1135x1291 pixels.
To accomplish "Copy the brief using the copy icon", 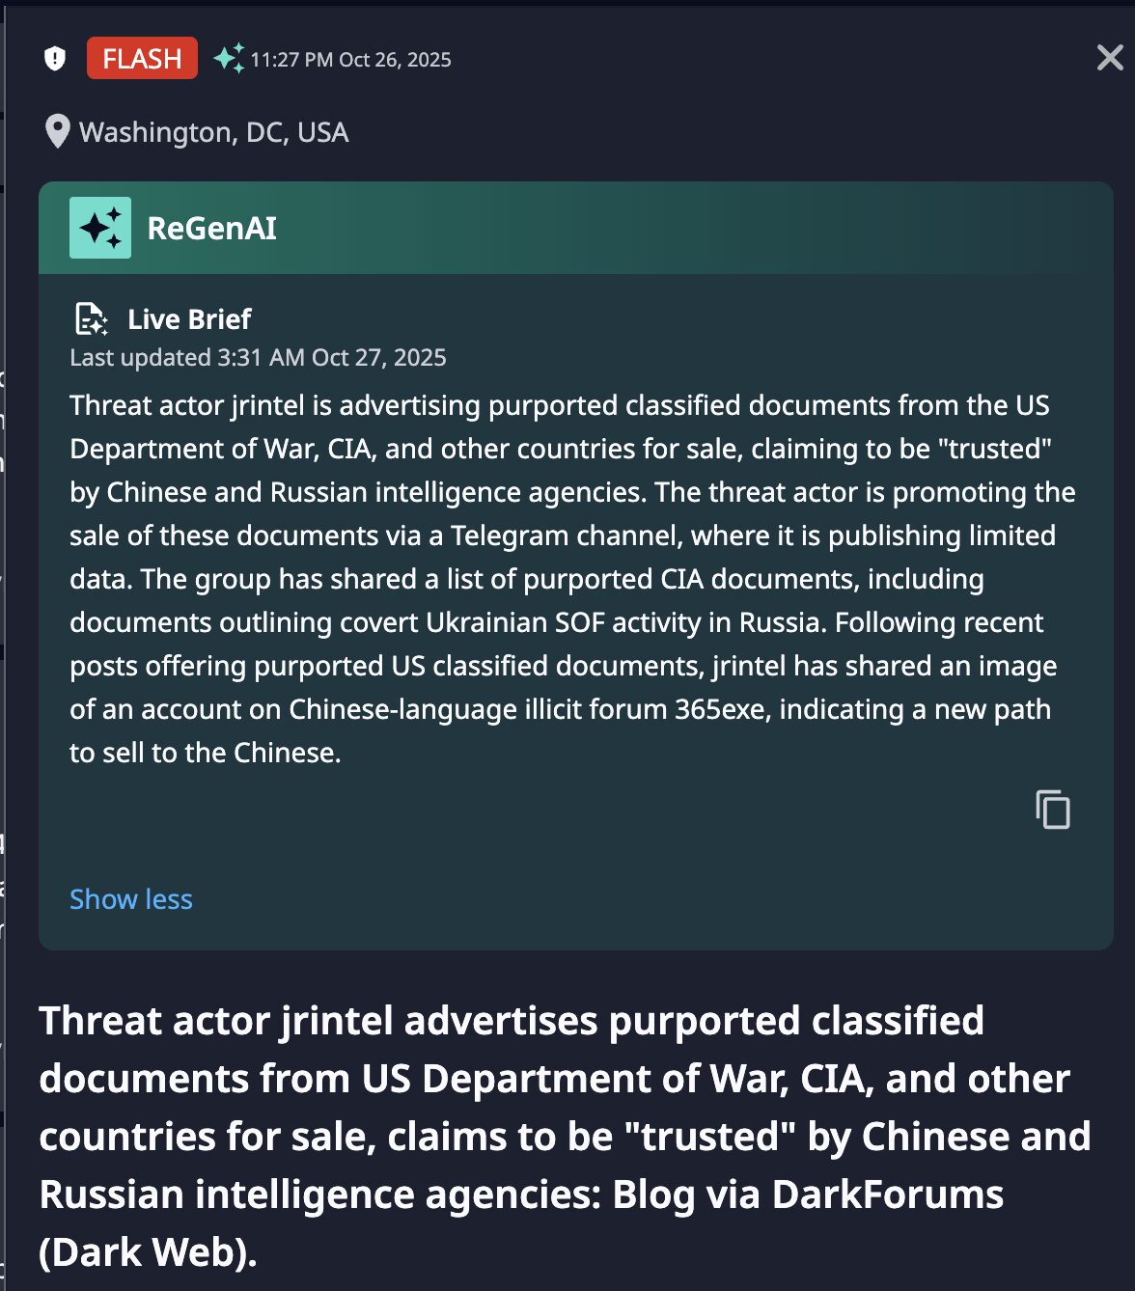I will [x=1053, y=810].
